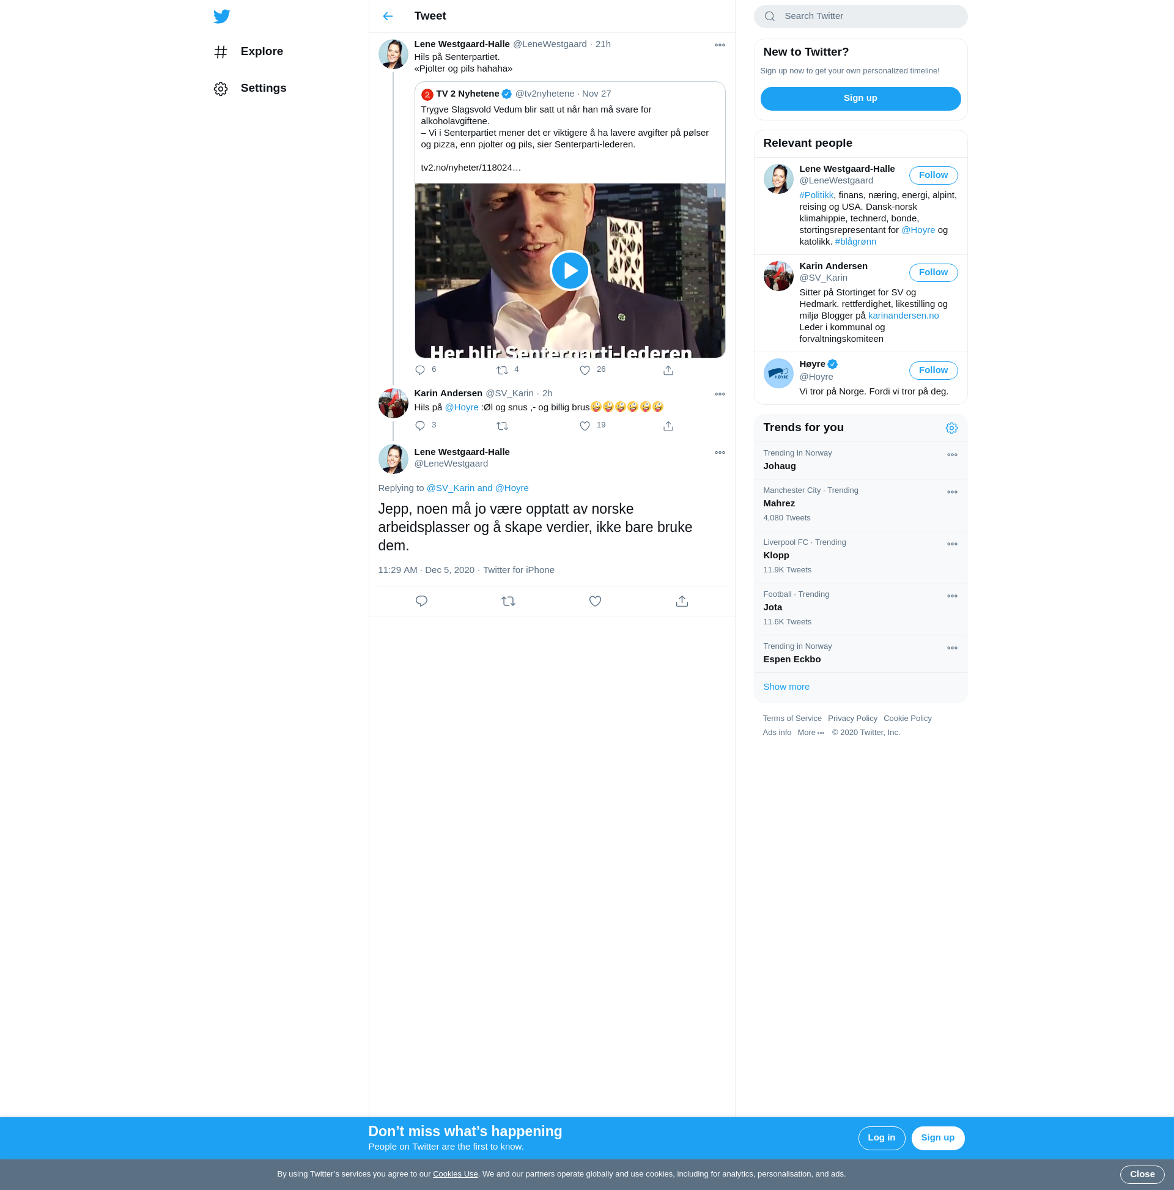Screen dimensions: 1174x1190
Task: Open Ads info link
Action: [777, 733]
